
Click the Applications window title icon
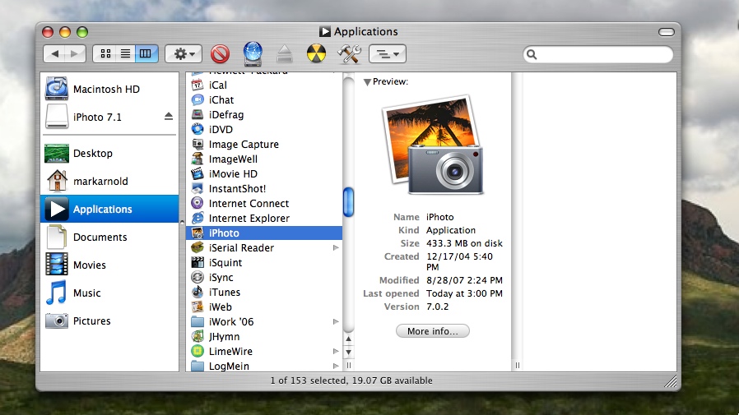[x=325, y=31]
